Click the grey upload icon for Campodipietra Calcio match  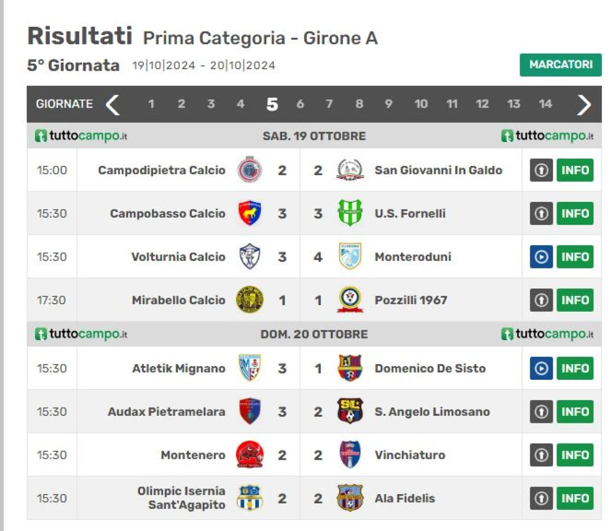(541, 170)
